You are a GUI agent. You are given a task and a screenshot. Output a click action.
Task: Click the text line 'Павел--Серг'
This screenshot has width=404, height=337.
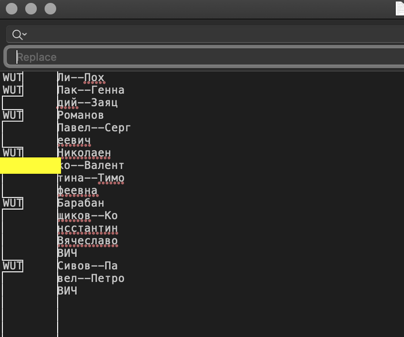94,127
